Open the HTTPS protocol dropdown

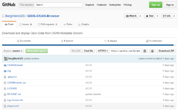(103, 51)
